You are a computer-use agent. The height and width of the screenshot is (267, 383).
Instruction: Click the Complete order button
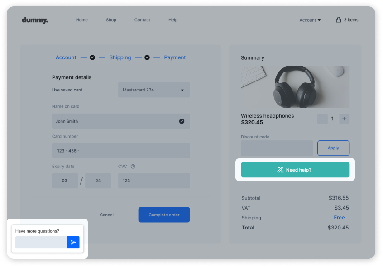(164, 215)
